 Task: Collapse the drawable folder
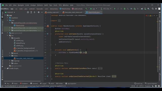pos(10,38)
